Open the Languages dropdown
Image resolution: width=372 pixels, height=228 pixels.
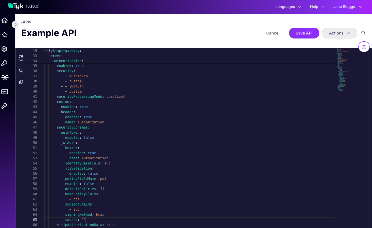tap(288, 7)
